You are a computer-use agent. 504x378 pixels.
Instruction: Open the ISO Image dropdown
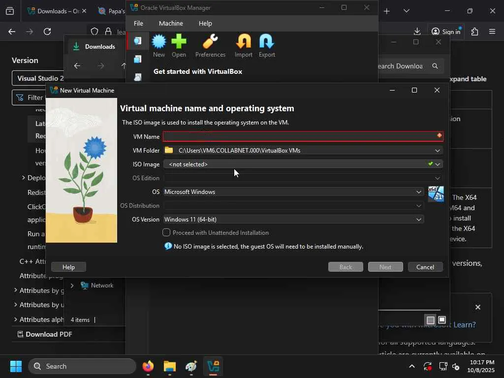[438, 164]
